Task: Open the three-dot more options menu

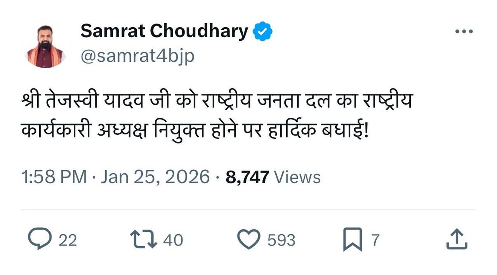Action: pos(464,32)
